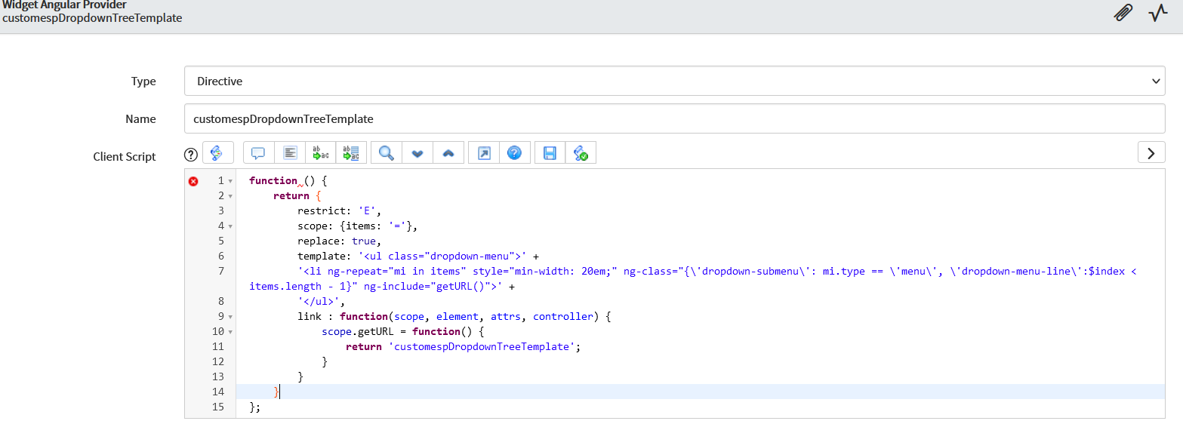Image resolution: width=1183 pixels, height=424 pixels.
Task: Click the customespDropdownTreeTemplate header subtitle
Action: pos(92,17)
